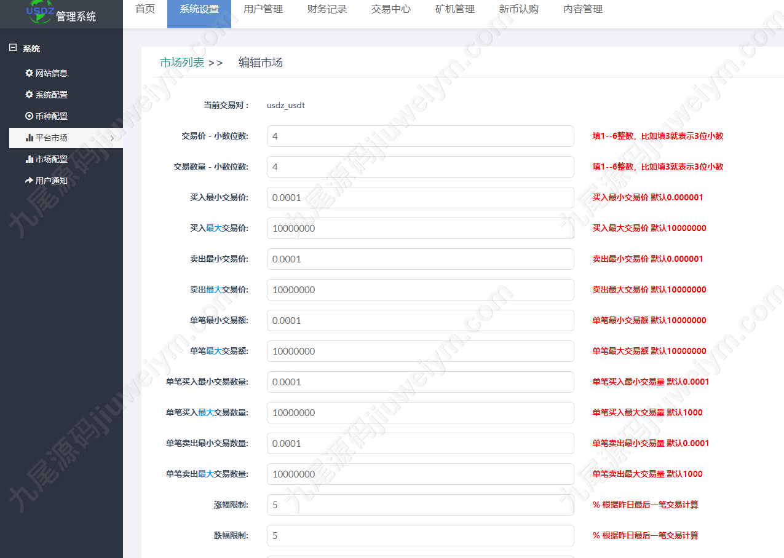Click the bar chart icon beside 市场配置
The height and width of the screenshot is (558, 784).
coord(29,159)
